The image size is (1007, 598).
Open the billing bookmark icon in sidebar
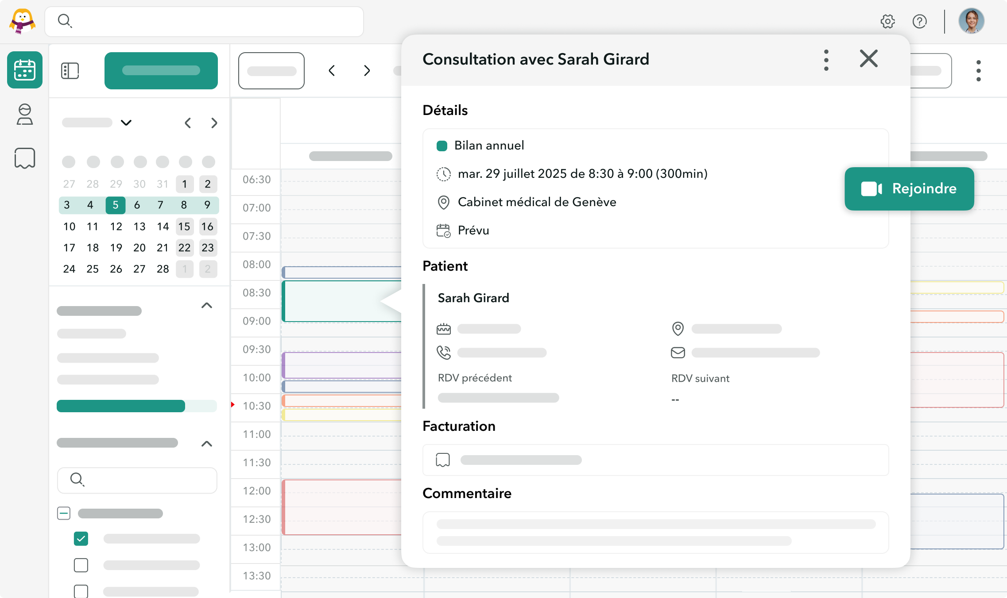click(x=25, y=158)
